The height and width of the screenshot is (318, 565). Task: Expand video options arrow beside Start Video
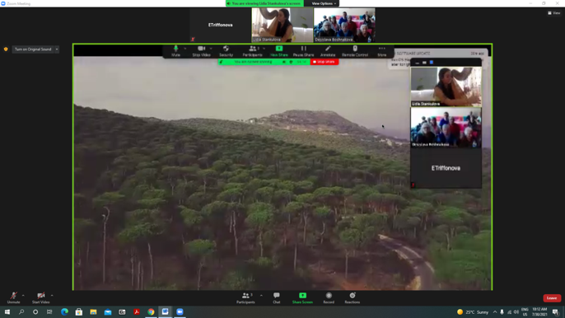click(52, 295)
